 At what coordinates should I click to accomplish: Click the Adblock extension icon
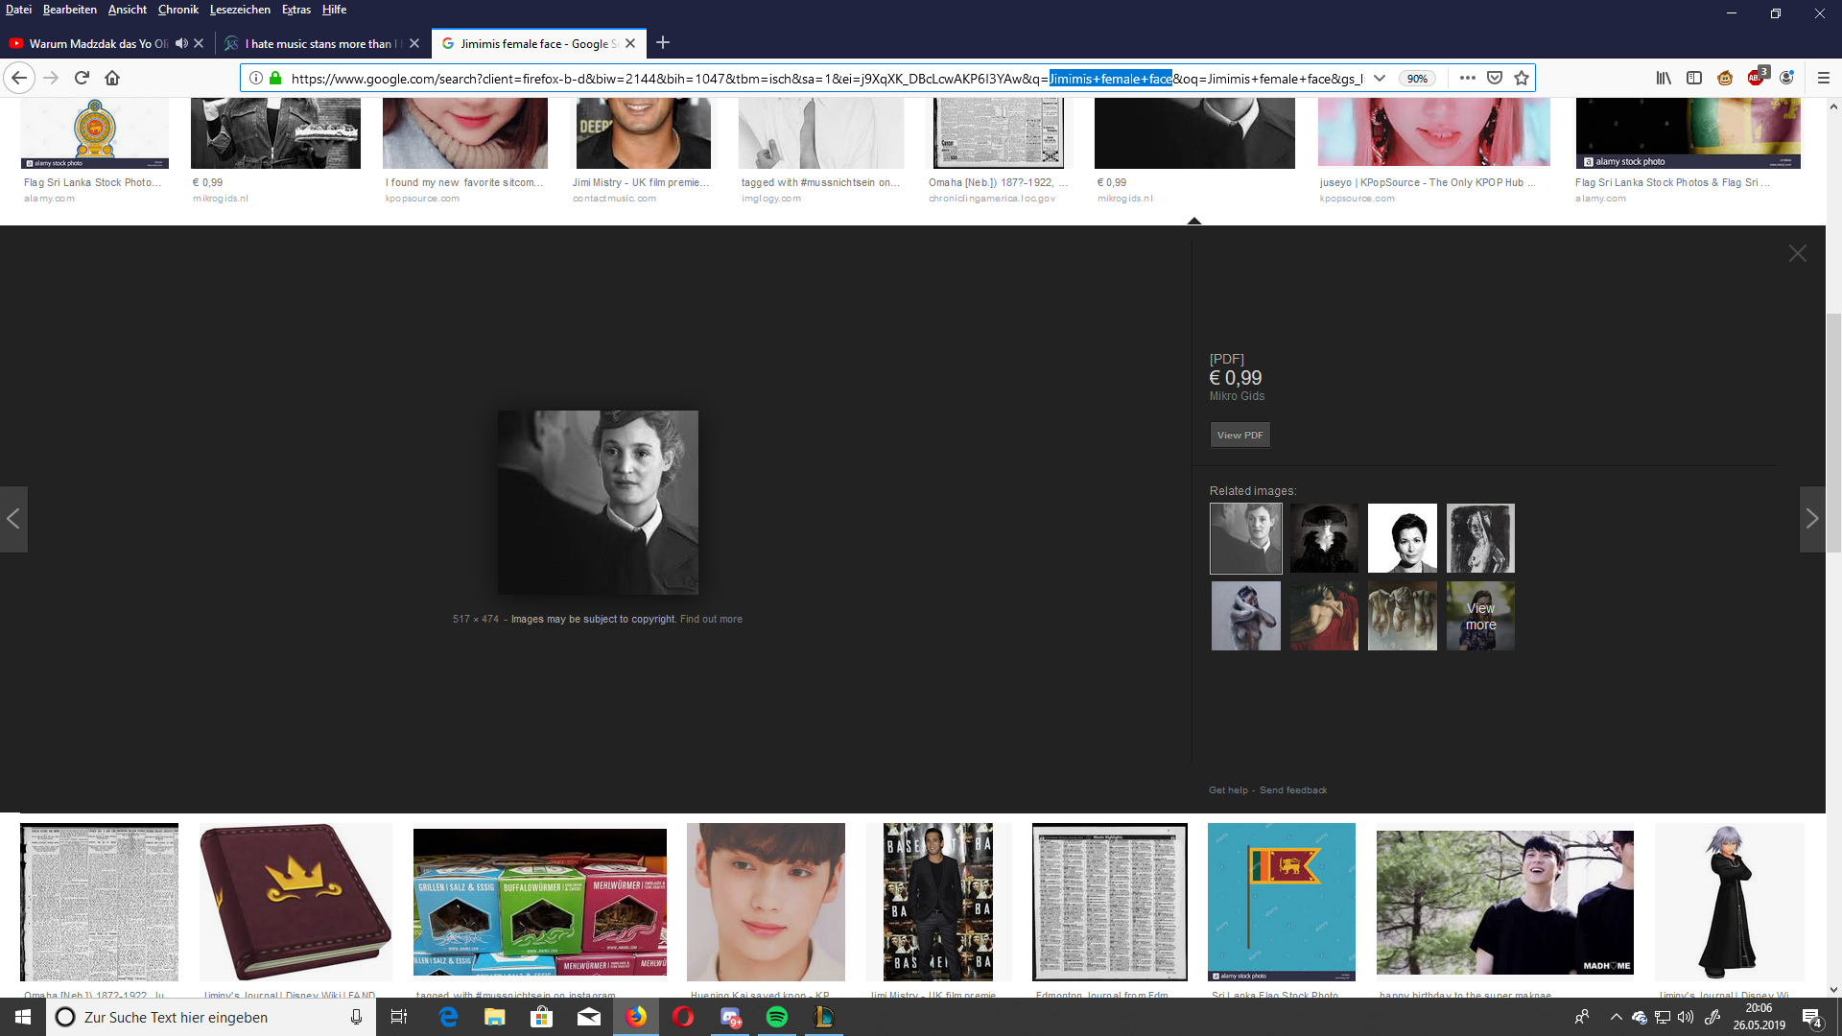point(1757,77)
